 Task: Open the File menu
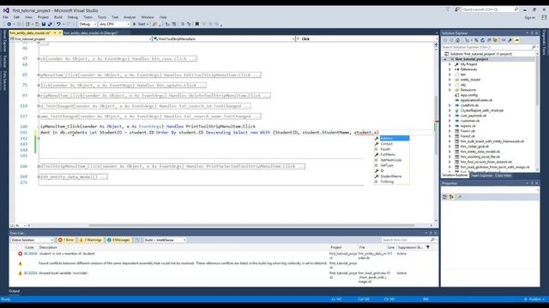(6, 17)
